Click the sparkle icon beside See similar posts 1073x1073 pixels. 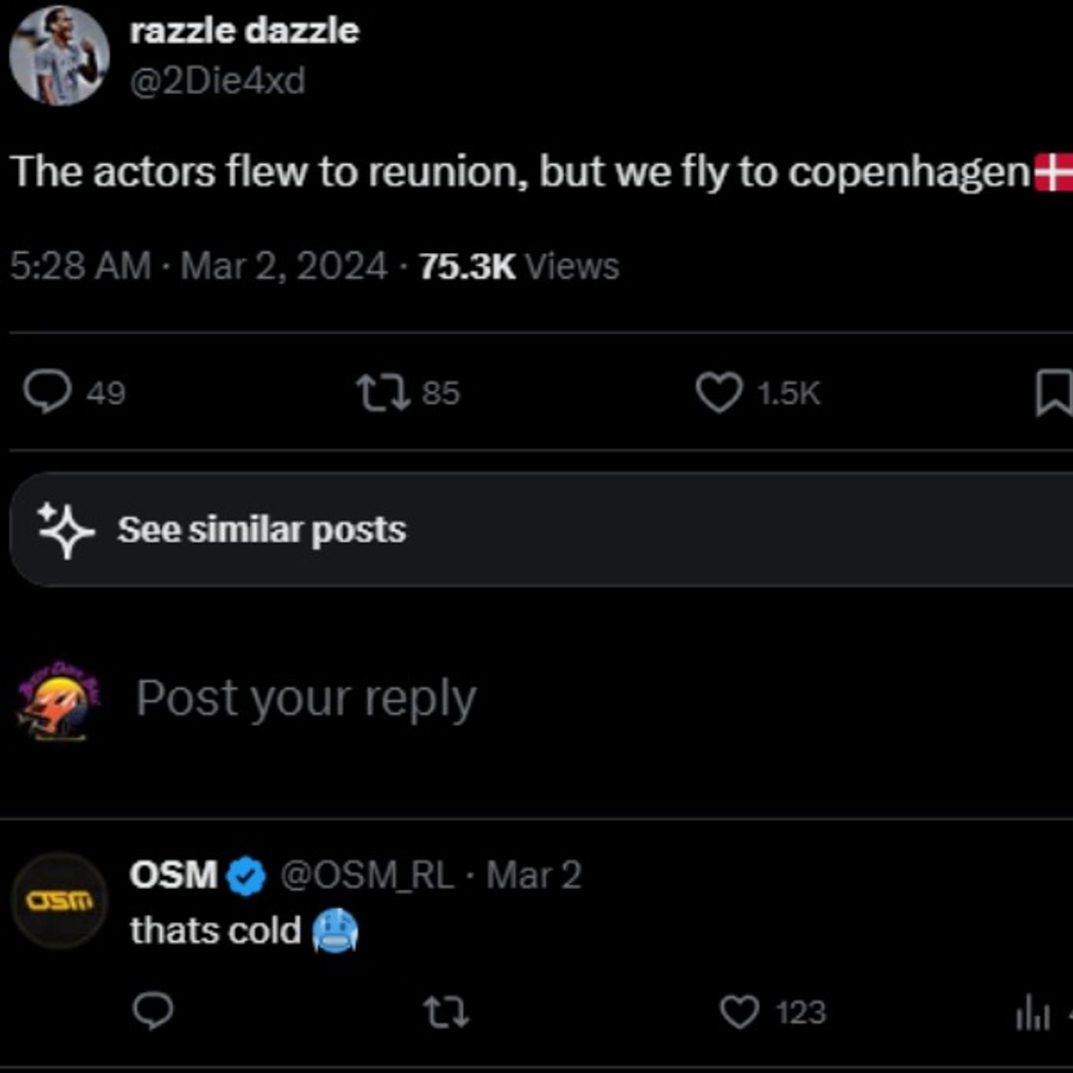click(66, 530)
